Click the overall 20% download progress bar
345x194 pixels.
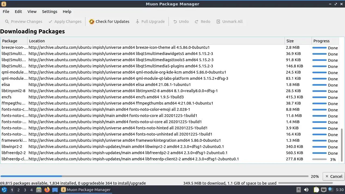(x=154, y=176)
